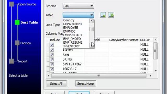Viewport: 167px width, 94px height.
Task: Click NULL value in the King row
Action: pos(144,55)
